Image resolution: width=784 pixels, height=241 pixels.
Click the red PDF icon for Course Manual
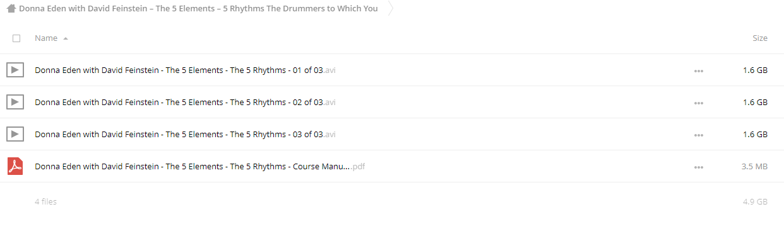pos(15,166)
